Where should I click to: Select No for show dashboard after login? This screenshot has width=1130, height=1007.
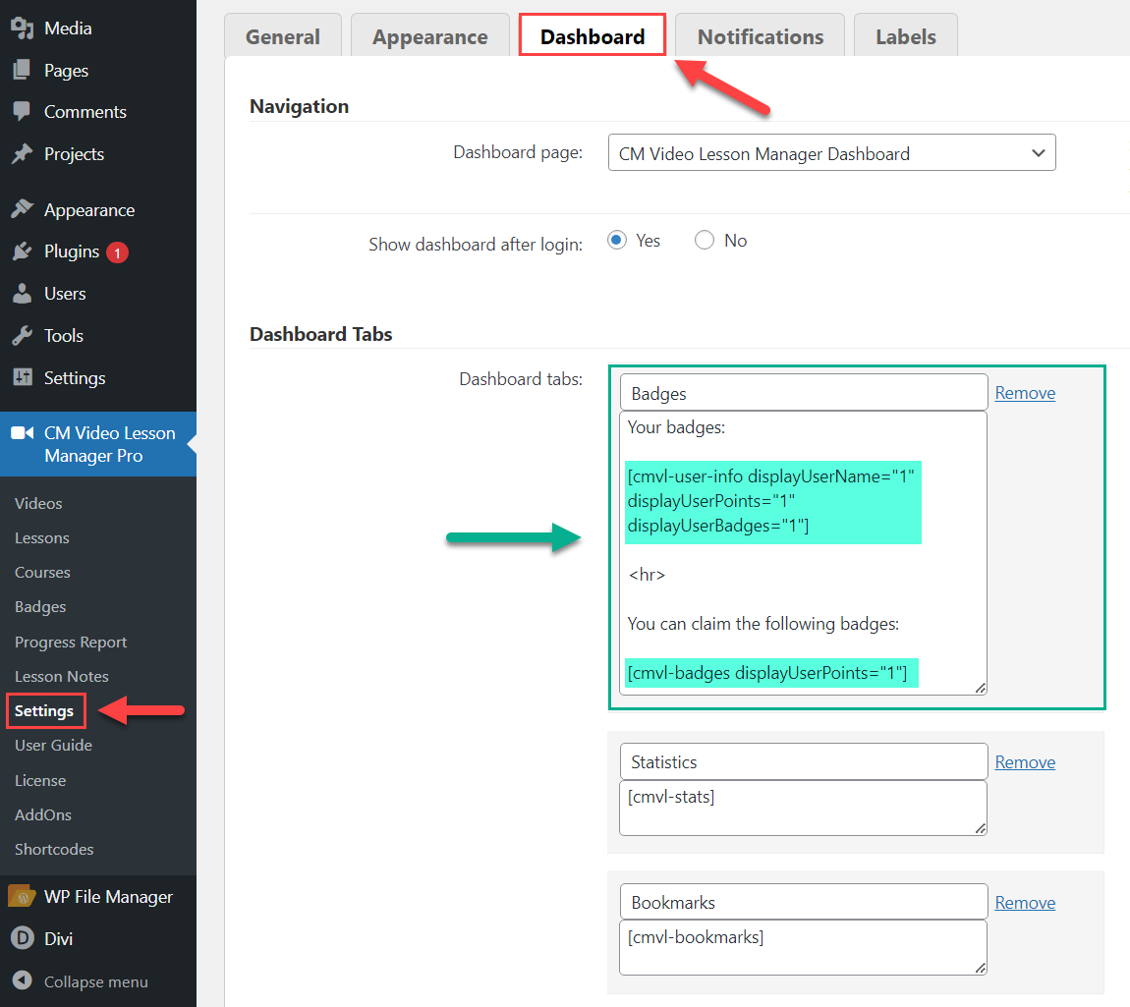pyautogui.click(x=705, y=240)
